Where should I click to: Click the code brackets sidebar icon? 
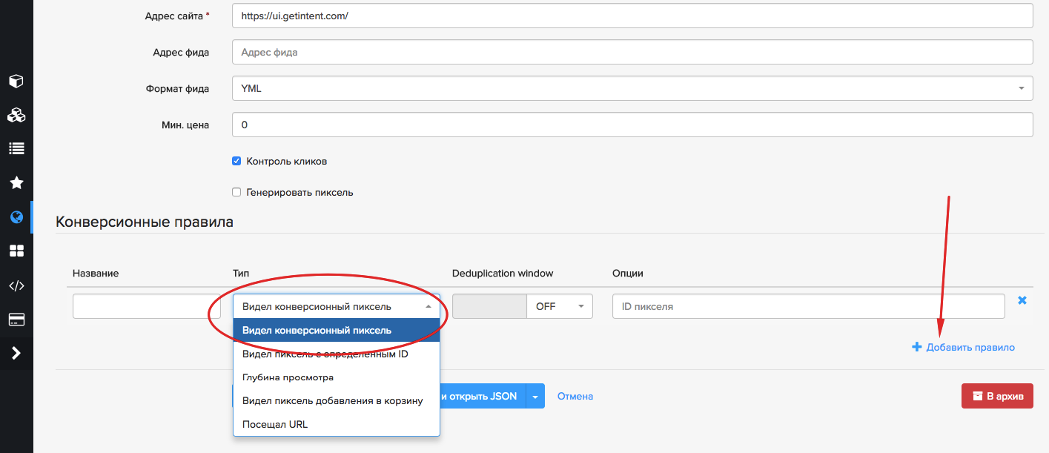tap(16, 285)
